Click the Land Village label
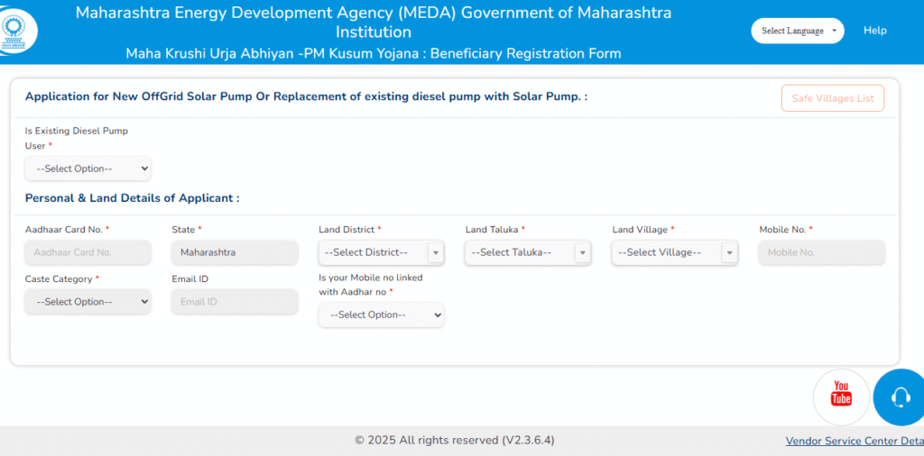924x456 pixels. [642, 230]
